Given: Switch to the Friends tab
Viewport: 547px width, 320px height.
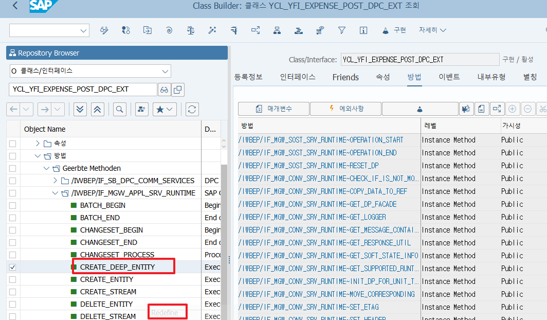Looking at the screenshot, I should coord(345,77).
